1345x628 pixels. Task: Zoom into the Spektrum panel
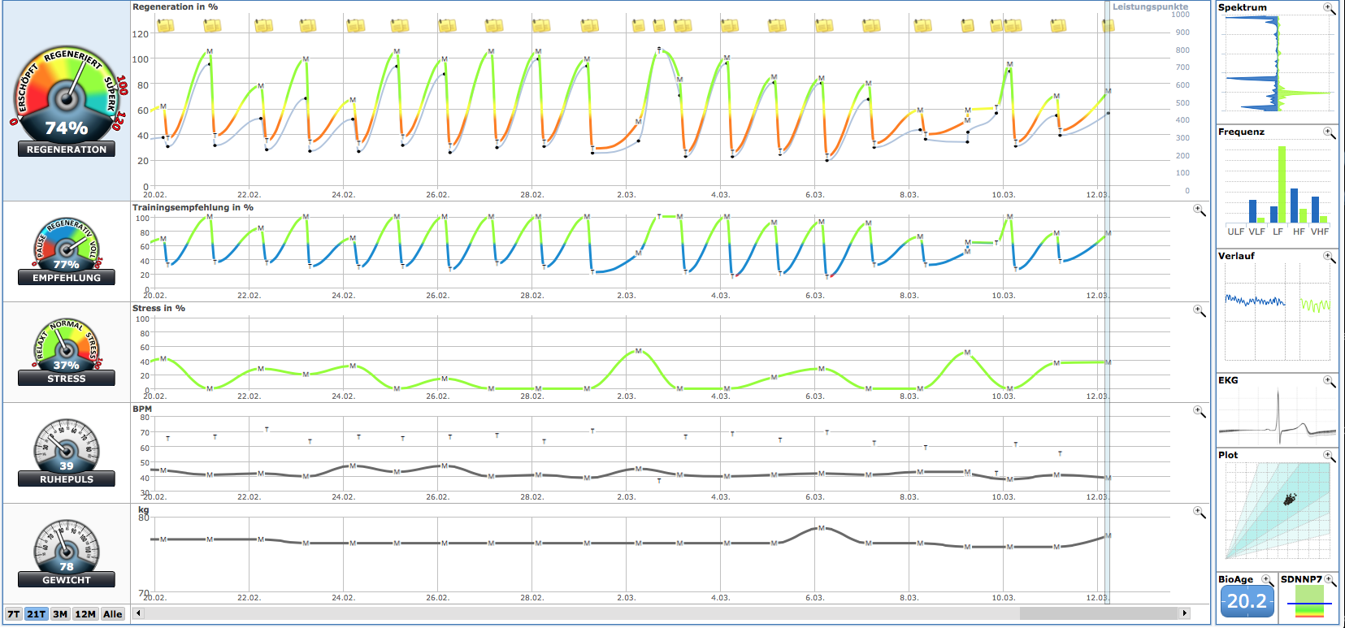[1329, 8]
